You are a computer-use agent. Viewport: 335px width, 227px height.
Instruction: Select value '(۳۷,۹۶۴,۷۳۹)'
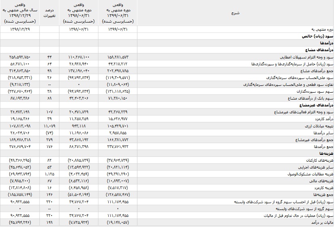(x=118, y=160)
